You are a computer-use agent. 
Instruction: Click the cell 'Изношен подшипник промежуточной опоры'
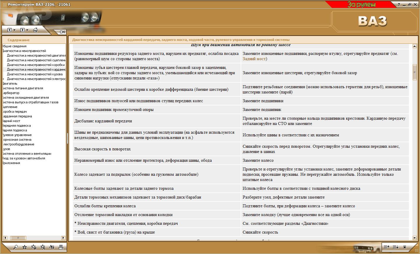(114, 109)
